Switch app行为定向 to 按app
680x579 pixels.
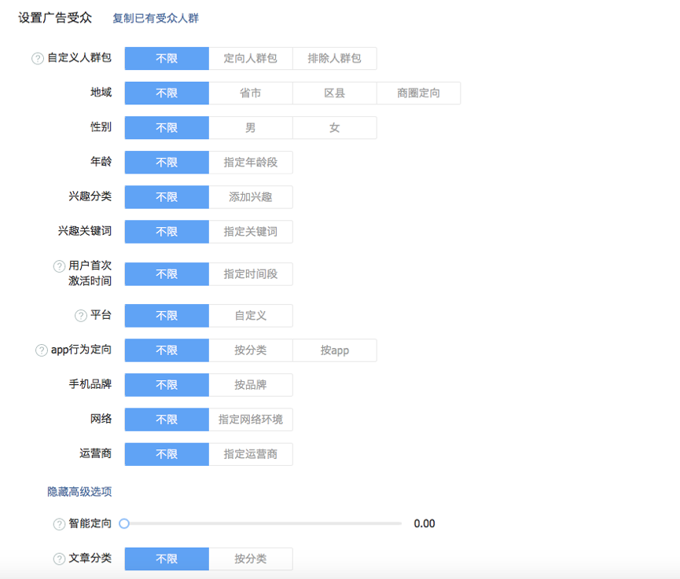pos(335,350)
